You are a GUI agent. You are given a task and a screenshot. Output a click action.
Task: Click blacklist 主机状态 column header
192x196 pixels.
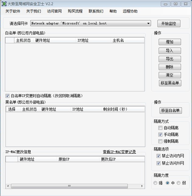[30, 109]
